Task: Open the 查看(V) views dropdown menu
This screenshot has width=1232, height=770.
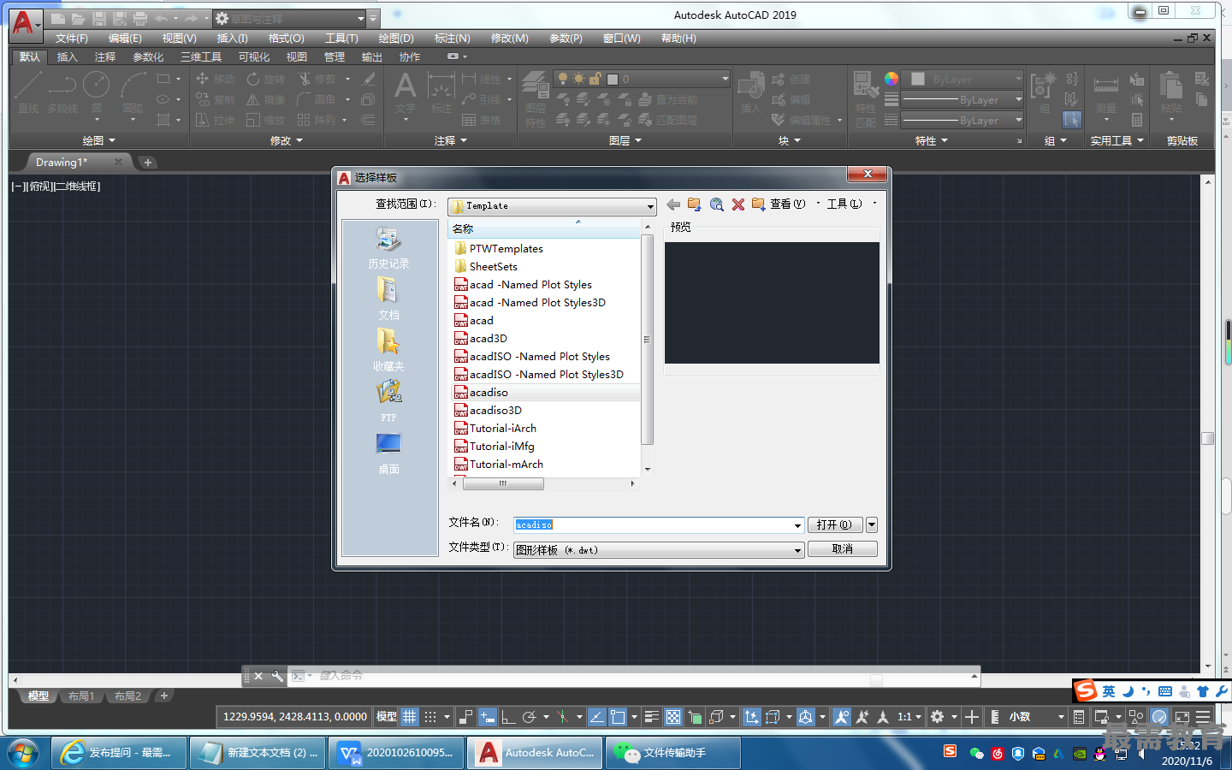Action: click(795, 204)
